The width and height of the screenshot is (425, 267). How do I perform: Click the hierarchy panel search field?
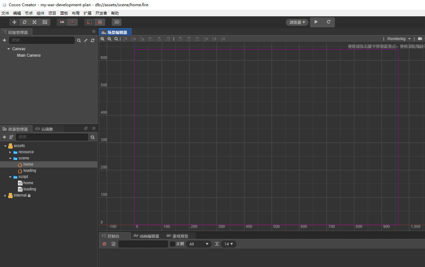(41, 40)
